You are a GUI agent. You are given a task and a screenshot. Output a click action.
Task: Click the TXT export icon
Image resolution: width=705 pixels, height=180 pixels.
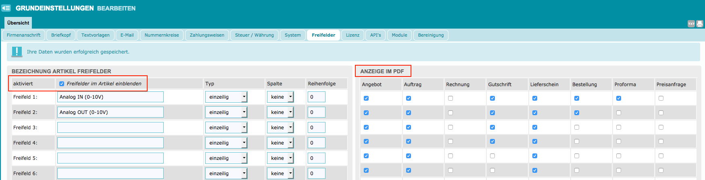pos(691,24)
